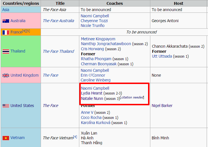
Task: Open the Thailand country link
Action: [18, 51]
